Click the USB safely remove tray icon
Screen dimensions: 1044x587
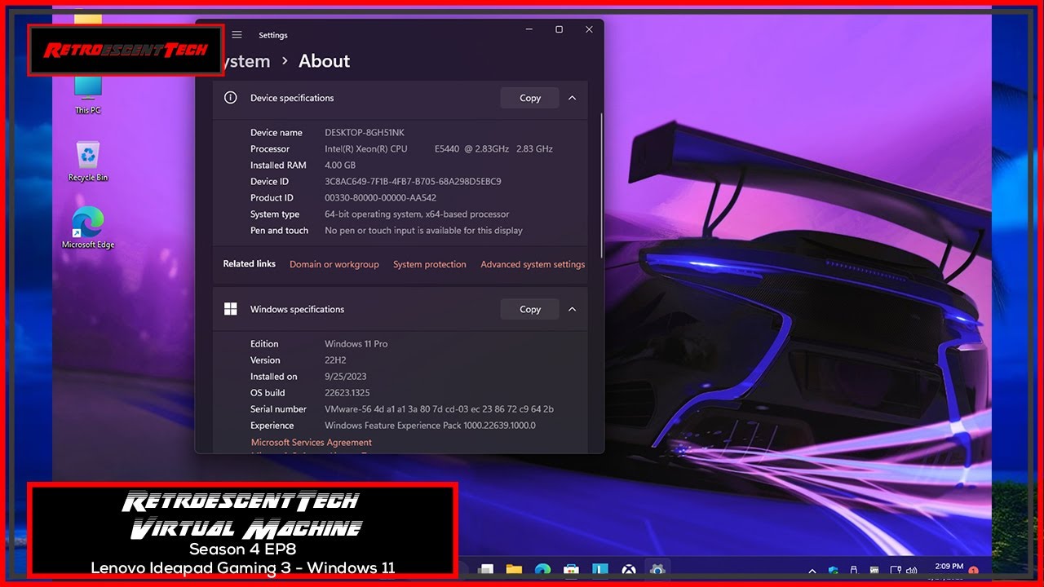853,570
